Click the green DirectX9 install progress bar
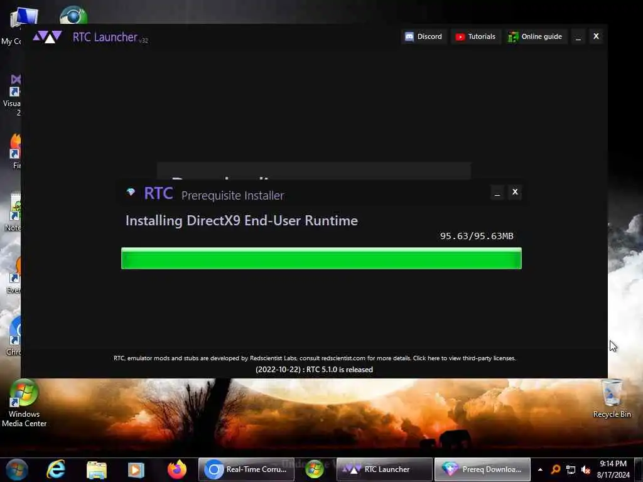The width and height of the screenshot is (643, 482). tap(321, 258)
